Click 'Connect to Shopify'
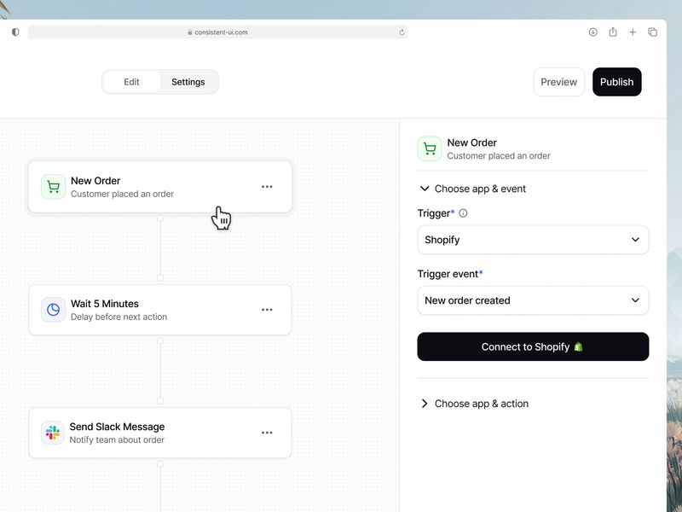Image resolution: width=682 pixels, height=512 pixels. (x=533, y=347)
